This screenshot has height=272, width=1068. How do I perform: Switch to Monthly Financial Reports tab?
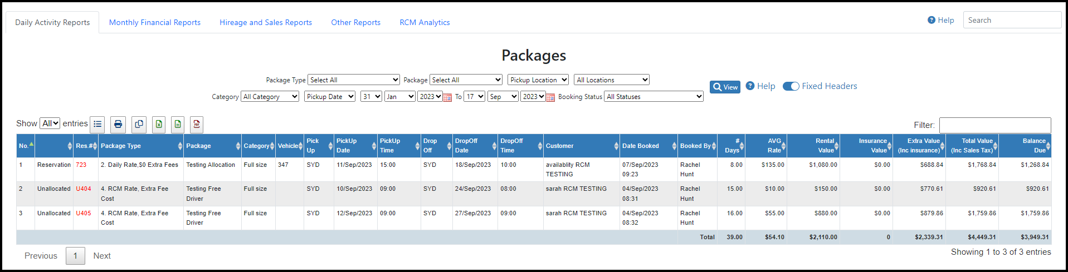[x=155, y=22]
